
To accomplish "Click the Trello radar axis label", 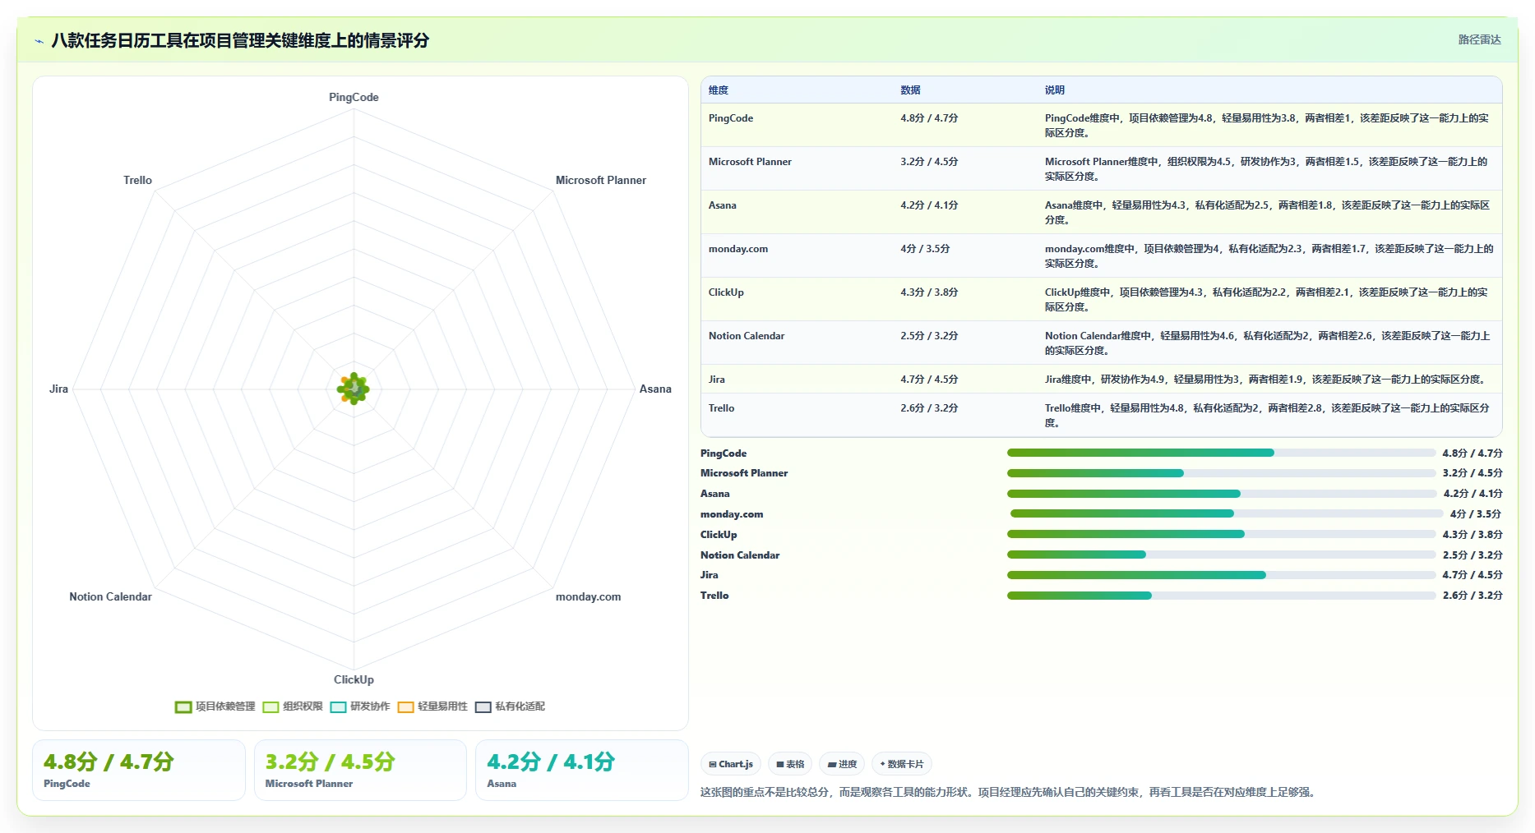I will 137,180.
